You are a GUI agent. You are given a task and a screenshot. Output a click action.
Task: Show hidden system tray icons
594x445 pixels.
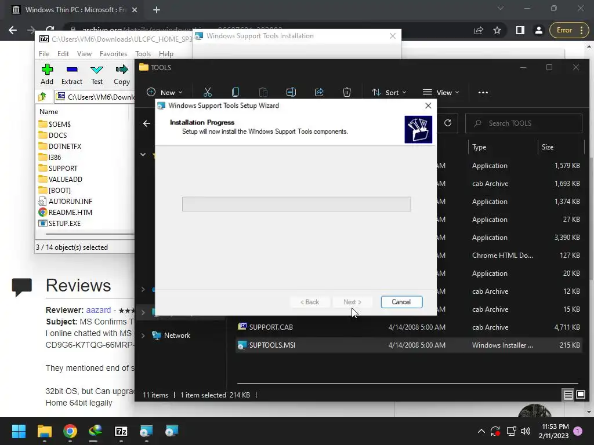(x=481, y=431)
